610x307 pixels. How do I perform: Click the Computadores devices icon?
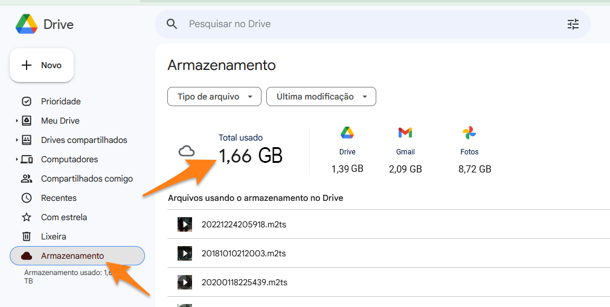(x=27, y=159)
